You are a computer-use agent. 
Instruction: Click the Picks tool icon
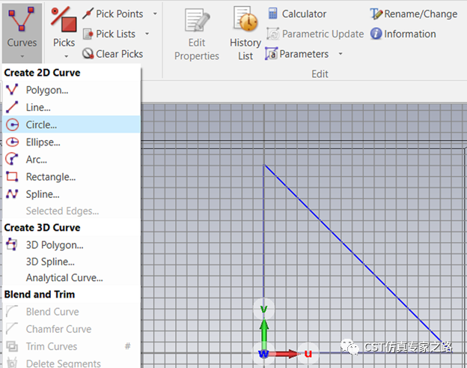click(x=64, y=20)
